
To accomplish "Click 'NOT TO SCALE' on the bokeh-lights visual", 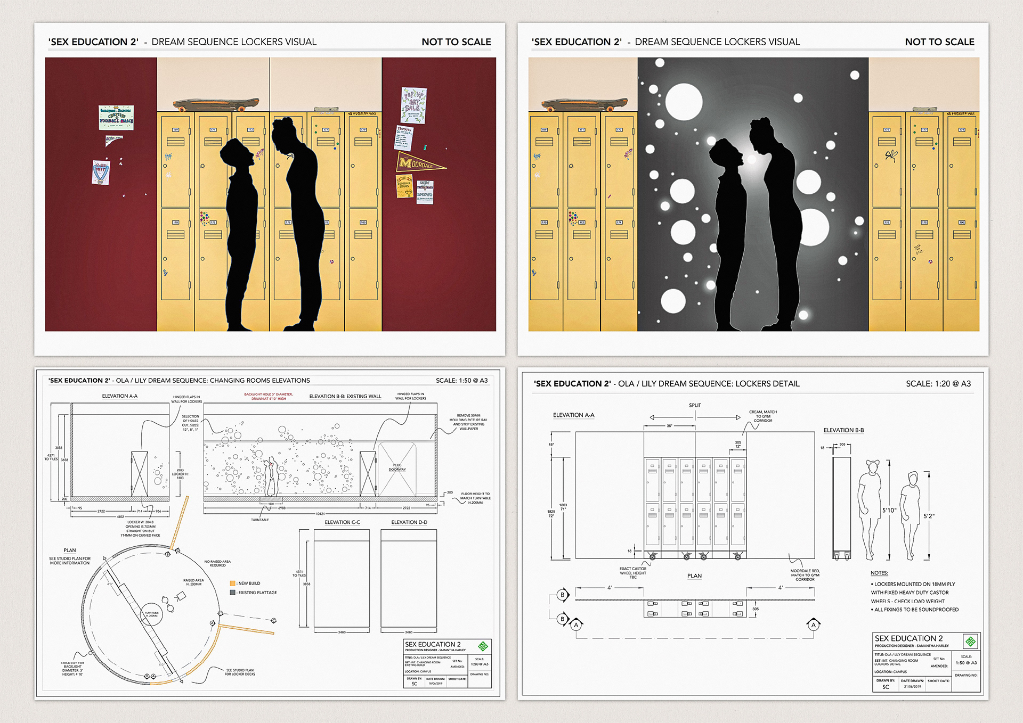I will [x=939, y=42].
